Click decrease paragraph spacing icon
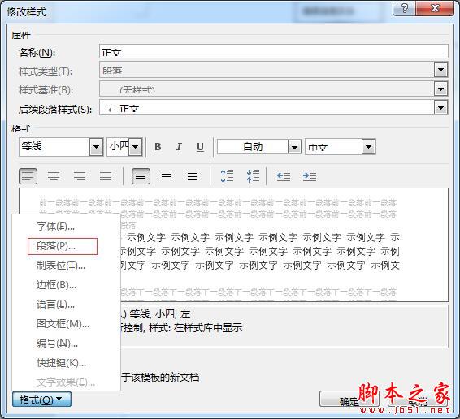 pos(253,176)
